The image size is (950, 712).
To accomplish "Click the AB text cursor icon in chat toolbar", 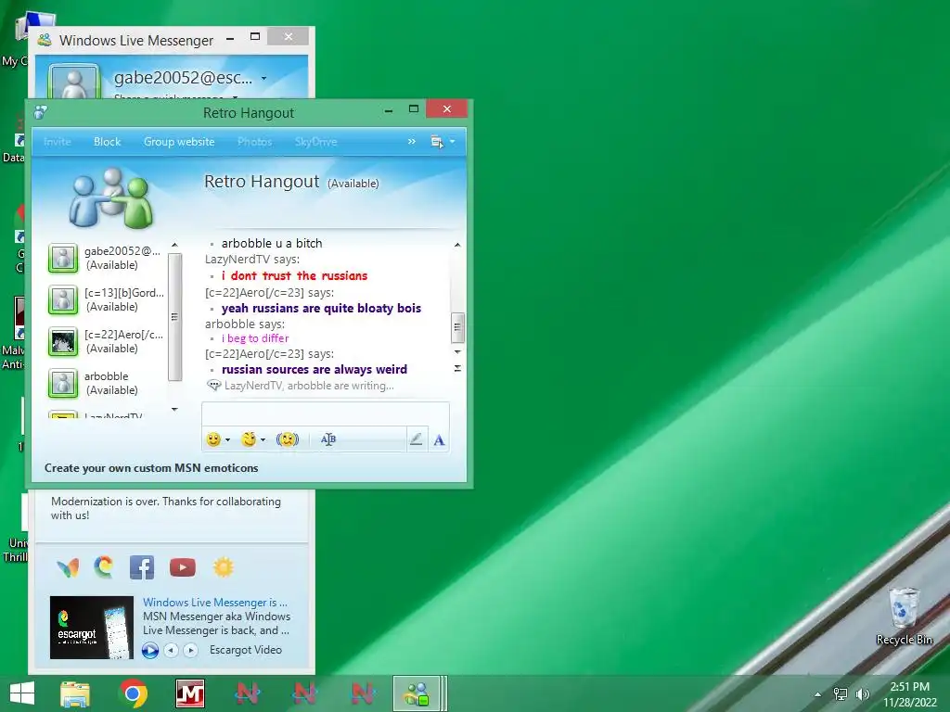I will pos(328,439).
